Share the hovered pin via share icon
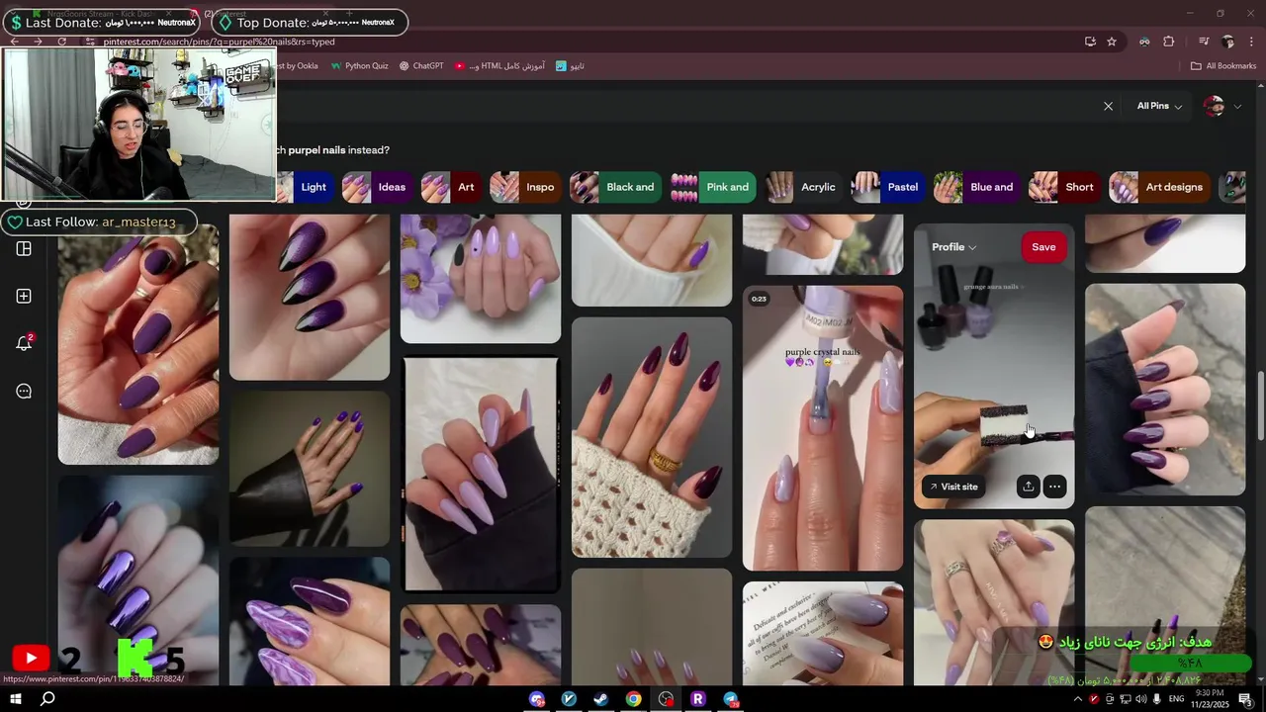Image resolution: width=1266 pixels, height=712 pixels. tap(1029, 487)
